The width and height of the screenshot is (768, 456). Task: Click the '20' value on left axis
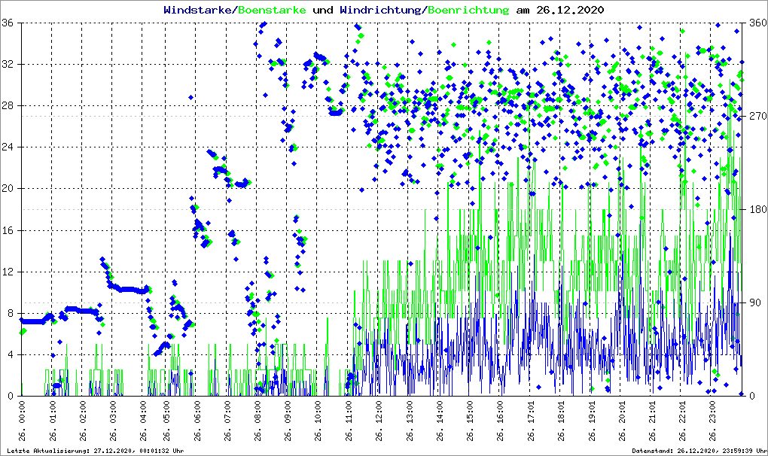(x=11, y=189)
